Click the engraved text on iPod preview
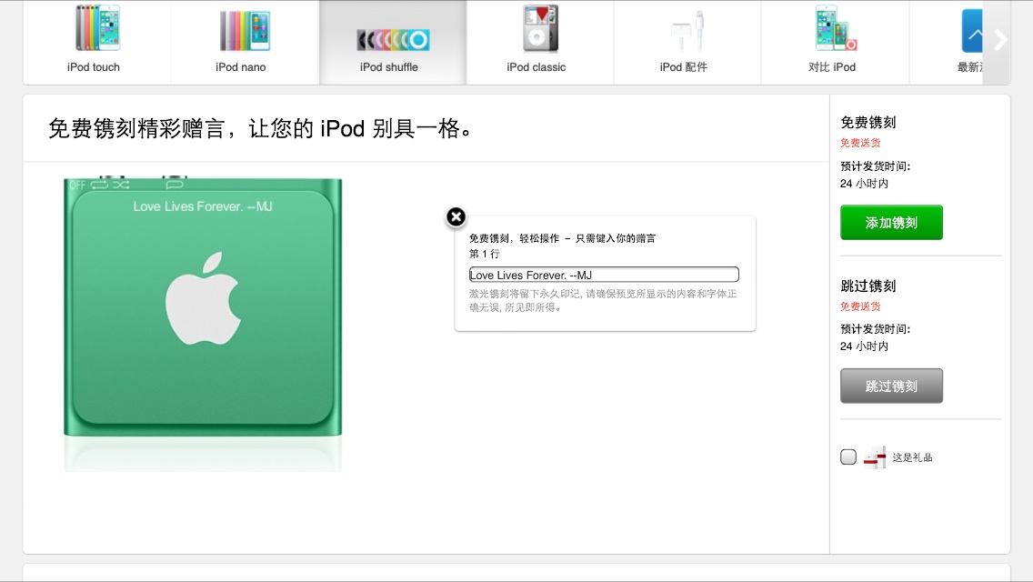Viewport: 1033px width, 582px height. (x=203, y=206)
